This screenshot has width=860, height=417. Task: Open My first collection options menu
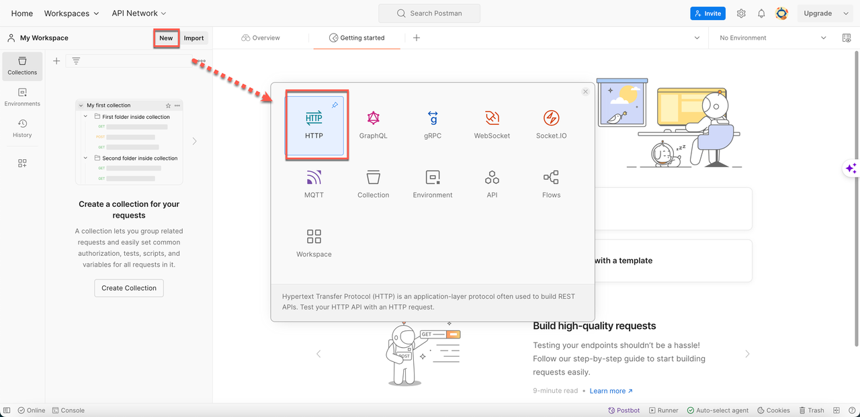point(177,105)
